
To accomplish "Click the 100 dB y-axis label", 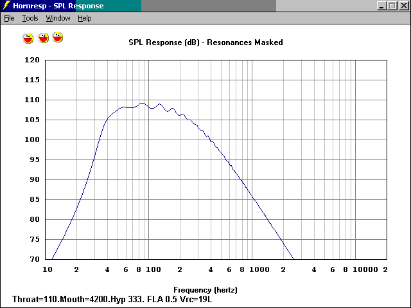I will [32, 140].
